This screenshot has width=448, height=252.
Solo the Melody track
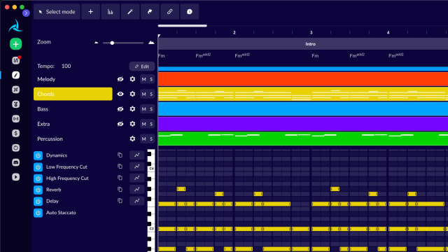click(151, 79)
